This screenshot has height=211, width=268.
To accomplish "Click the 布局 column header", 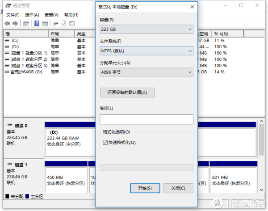I will pos(62,34).
